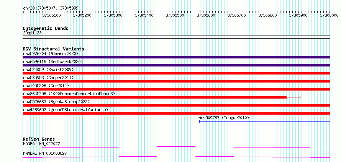Click red bar under nsv585953 Cooper2011
Image resolution: width=341 pixels, height=162 pixels.
click(x=176, y=81)
